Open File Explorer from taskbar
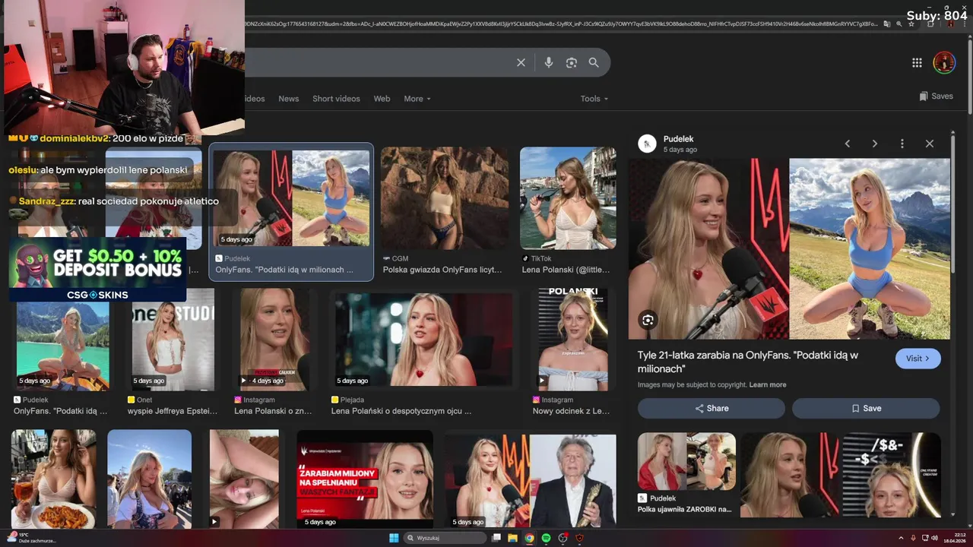 coord(513,538)
